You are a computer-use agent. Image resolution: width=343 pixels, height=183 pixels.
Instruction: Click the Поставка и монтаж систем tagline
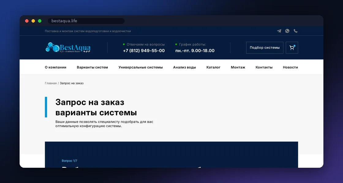(x=88, y=31)
